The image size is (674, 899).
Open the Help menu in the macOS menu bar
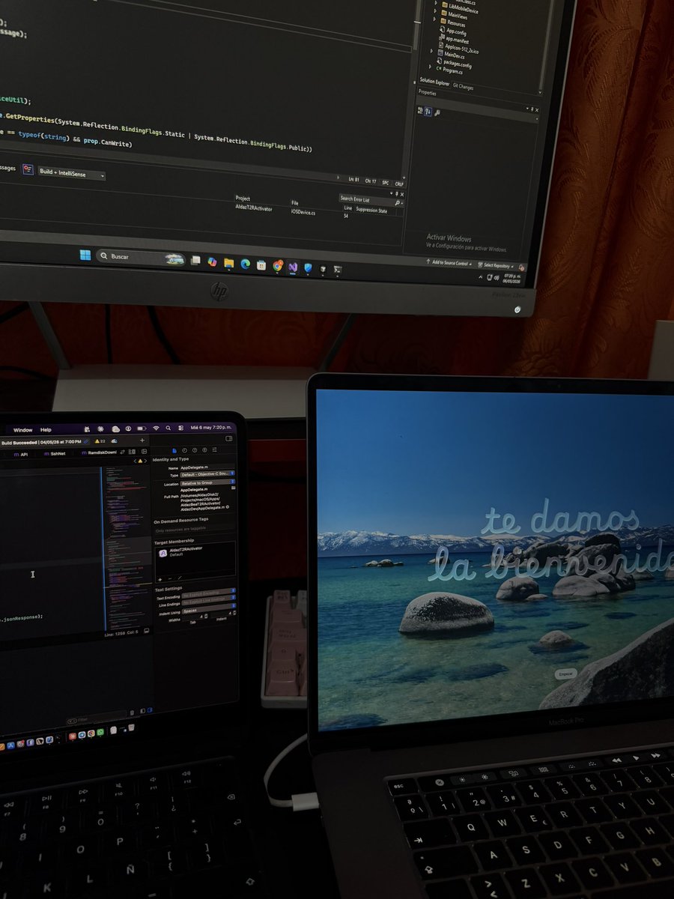pos(46,430)
